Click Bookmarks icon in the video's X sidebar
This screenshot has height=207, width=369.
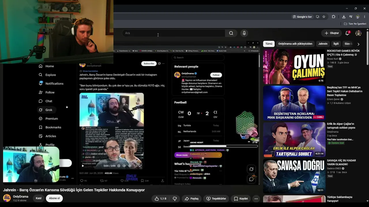point(41,127)
